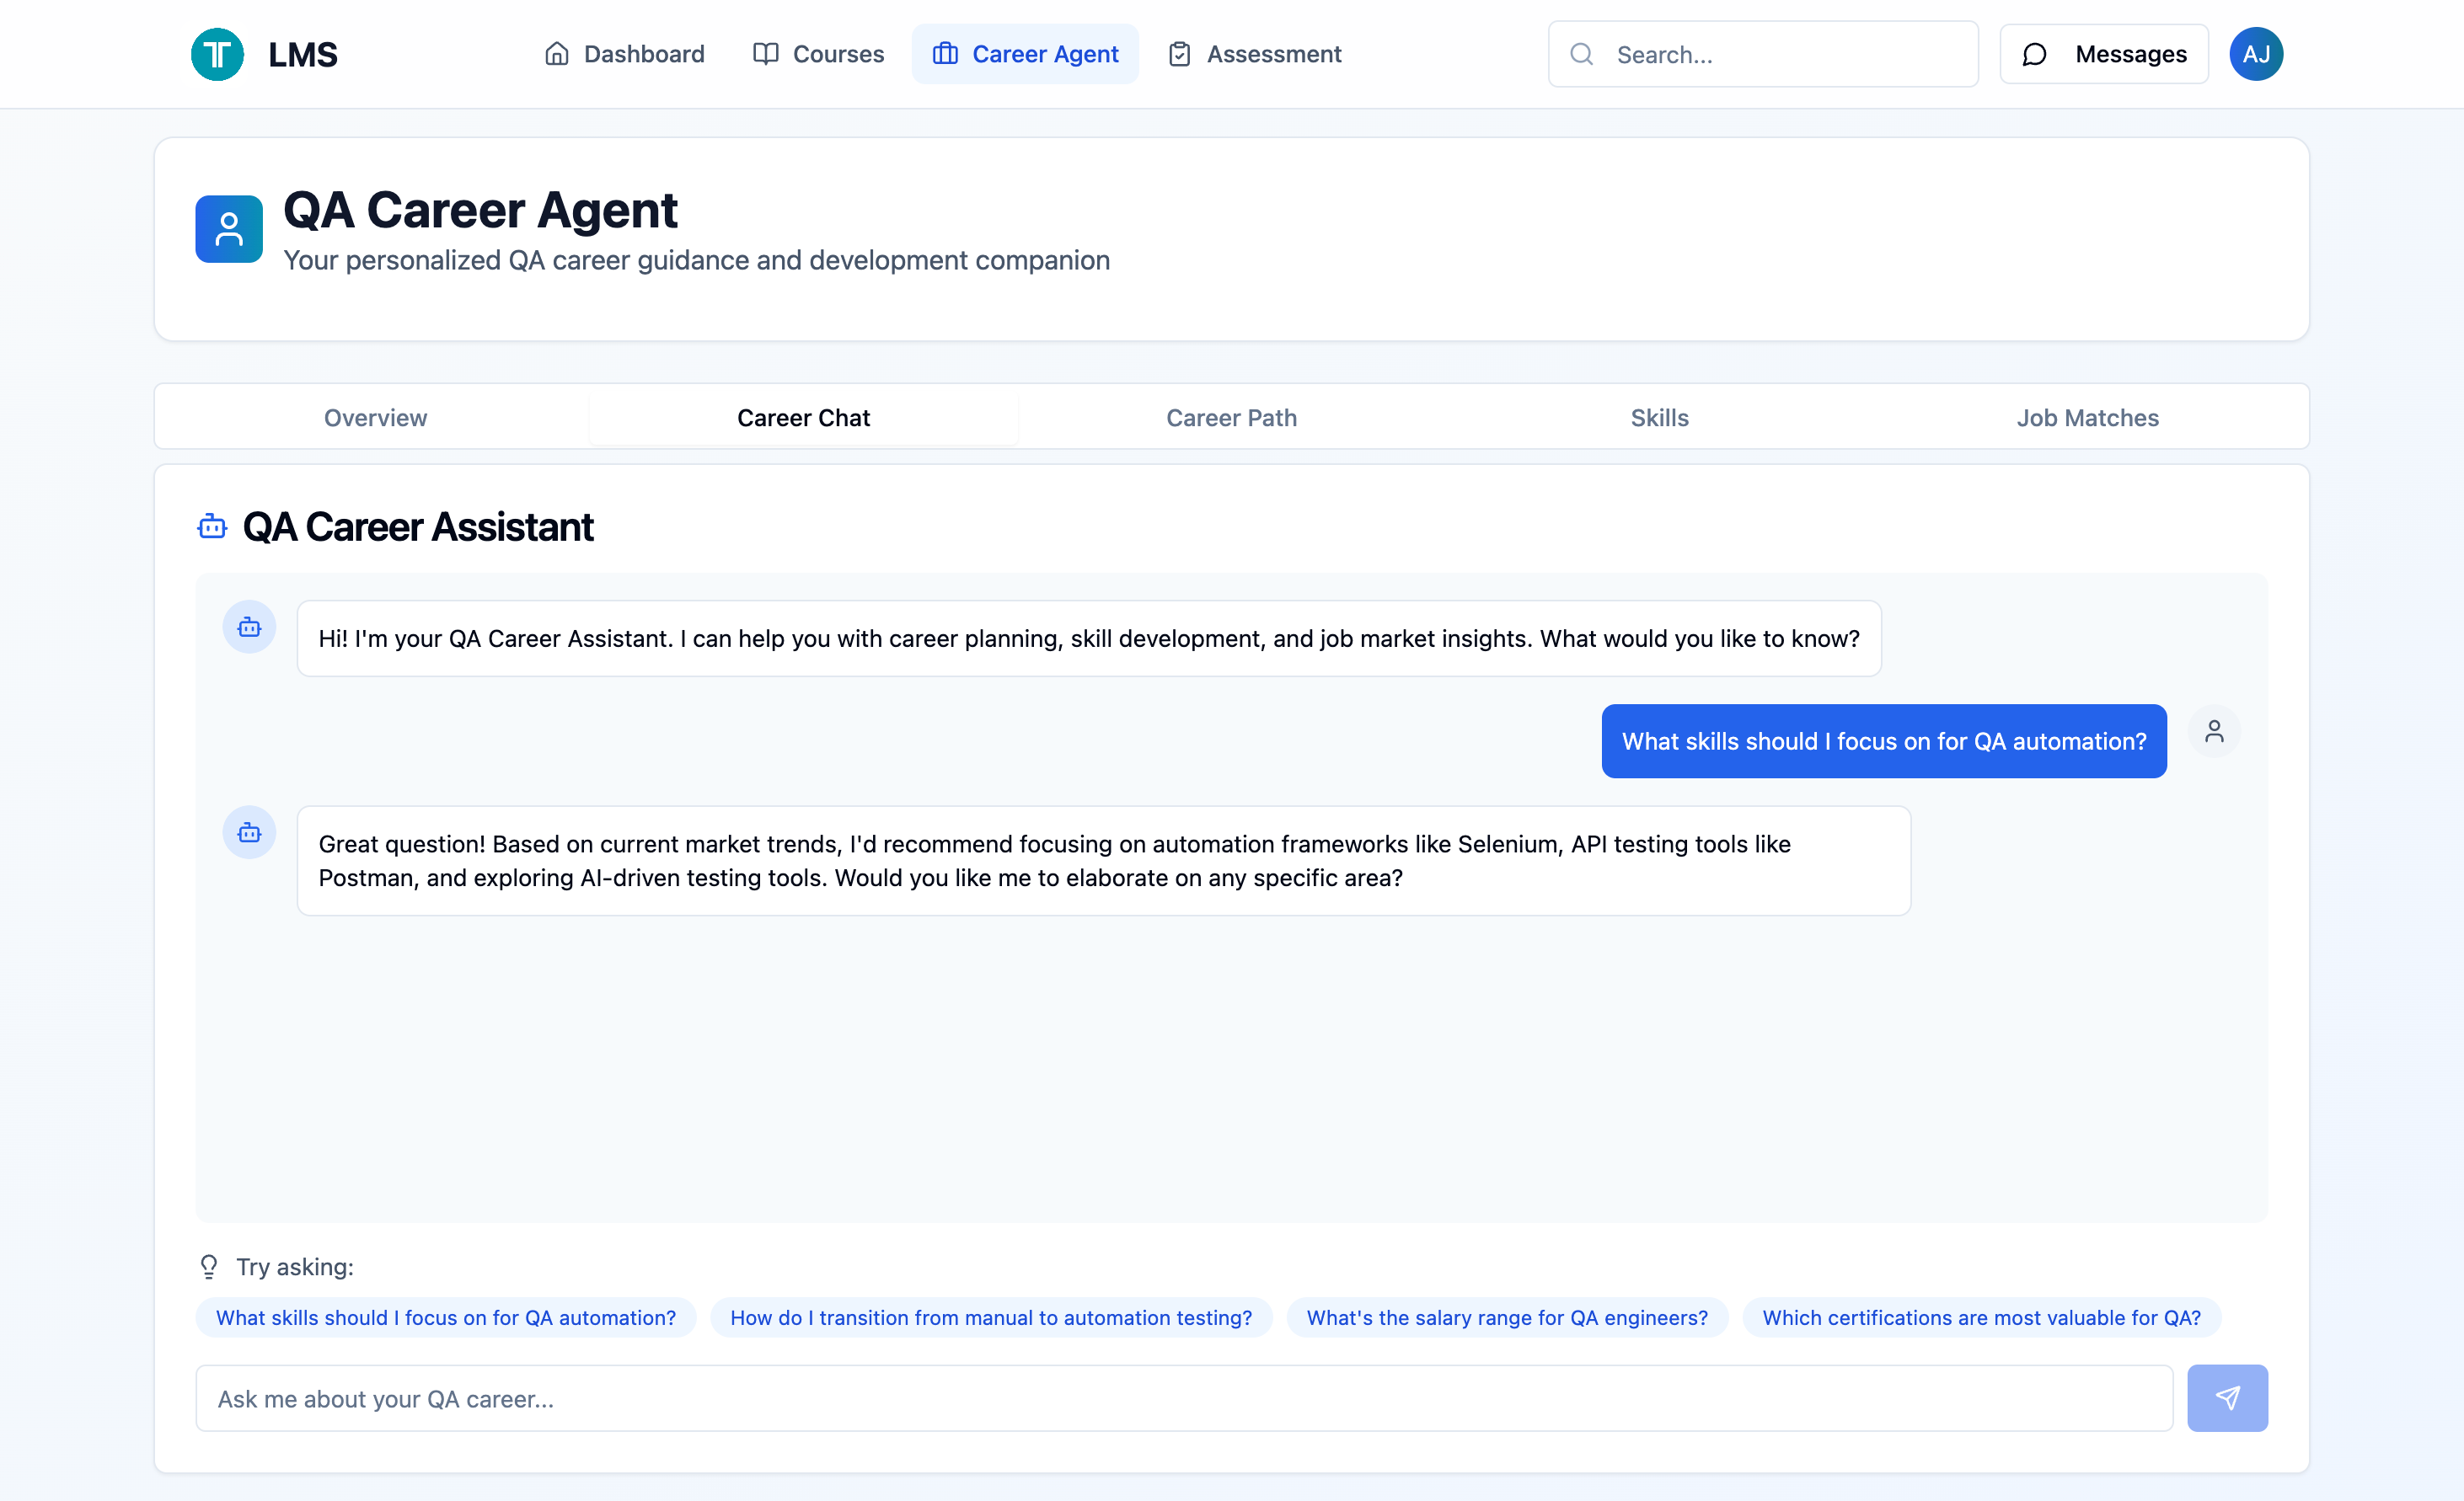
Task: Select the Career Chat tab
Action: (x=804, y=418)
